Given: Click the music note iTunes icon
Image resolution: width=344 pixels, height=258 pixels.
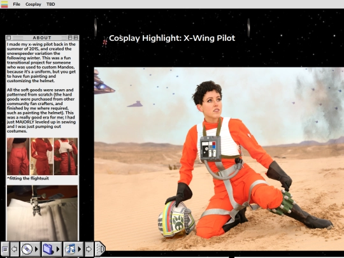Looking at the screenshot, I should click(x=70, y=249).
